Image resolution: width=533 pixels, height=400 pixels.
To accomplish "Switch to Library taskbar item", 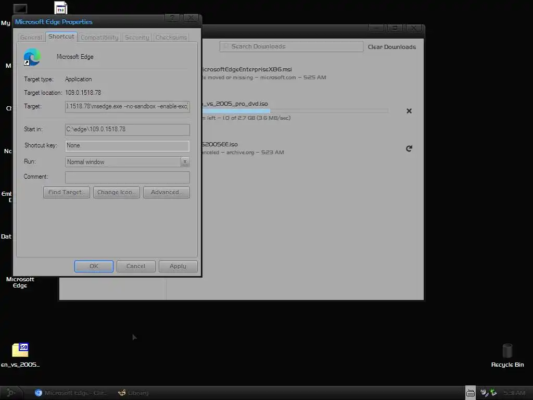I will coord(133,393).
